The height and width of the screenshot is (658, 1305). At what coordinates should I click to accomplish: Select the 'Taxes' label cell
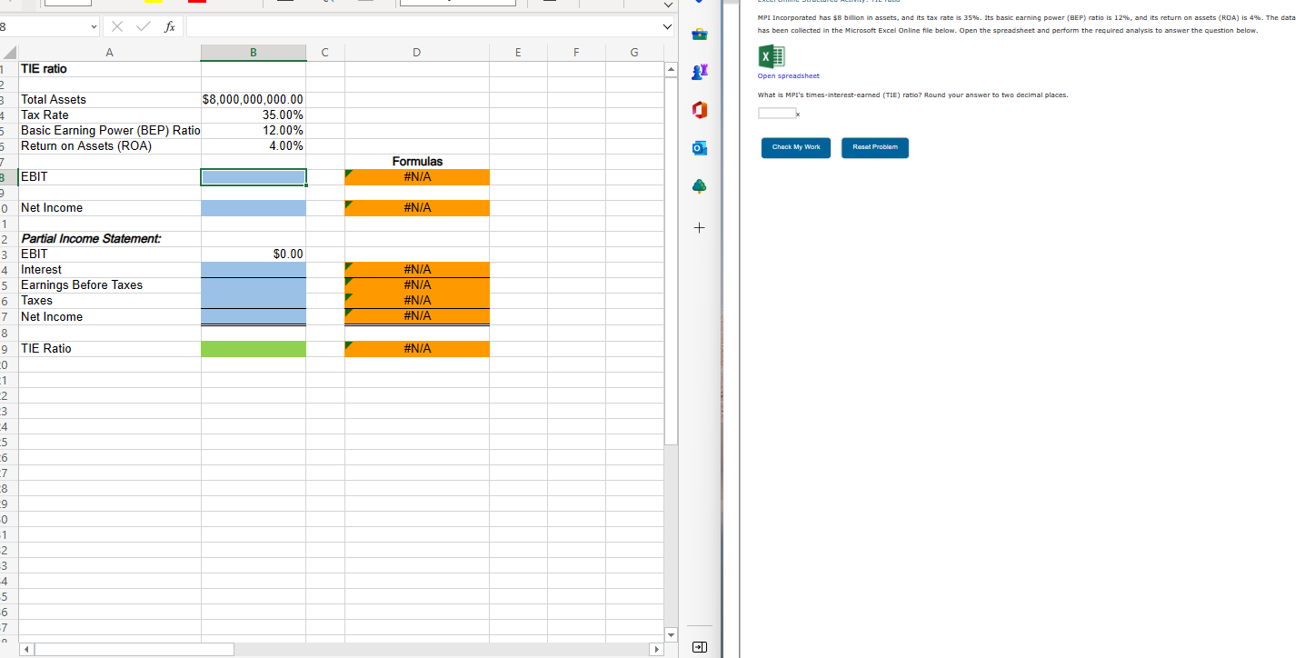pos(109,300)
